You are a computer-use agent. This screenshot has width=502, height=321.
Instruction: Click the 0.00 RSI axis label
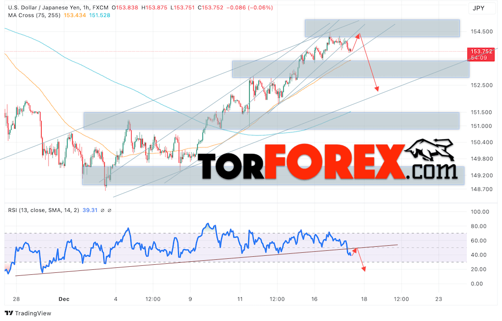(477, 284)
